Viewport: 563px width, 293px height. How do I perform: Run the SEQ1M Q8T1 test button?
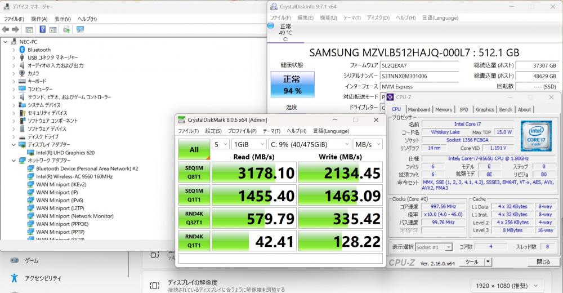pyautogui.click(x=194, y=173)
